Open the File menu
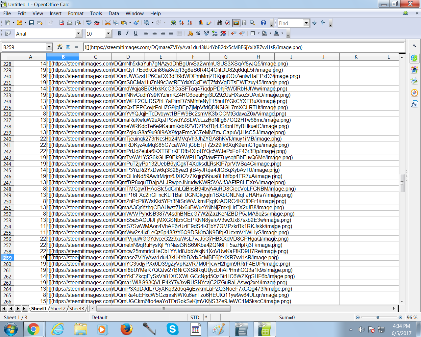Viewport: 421px width, 337px height. tap(7, 13)
